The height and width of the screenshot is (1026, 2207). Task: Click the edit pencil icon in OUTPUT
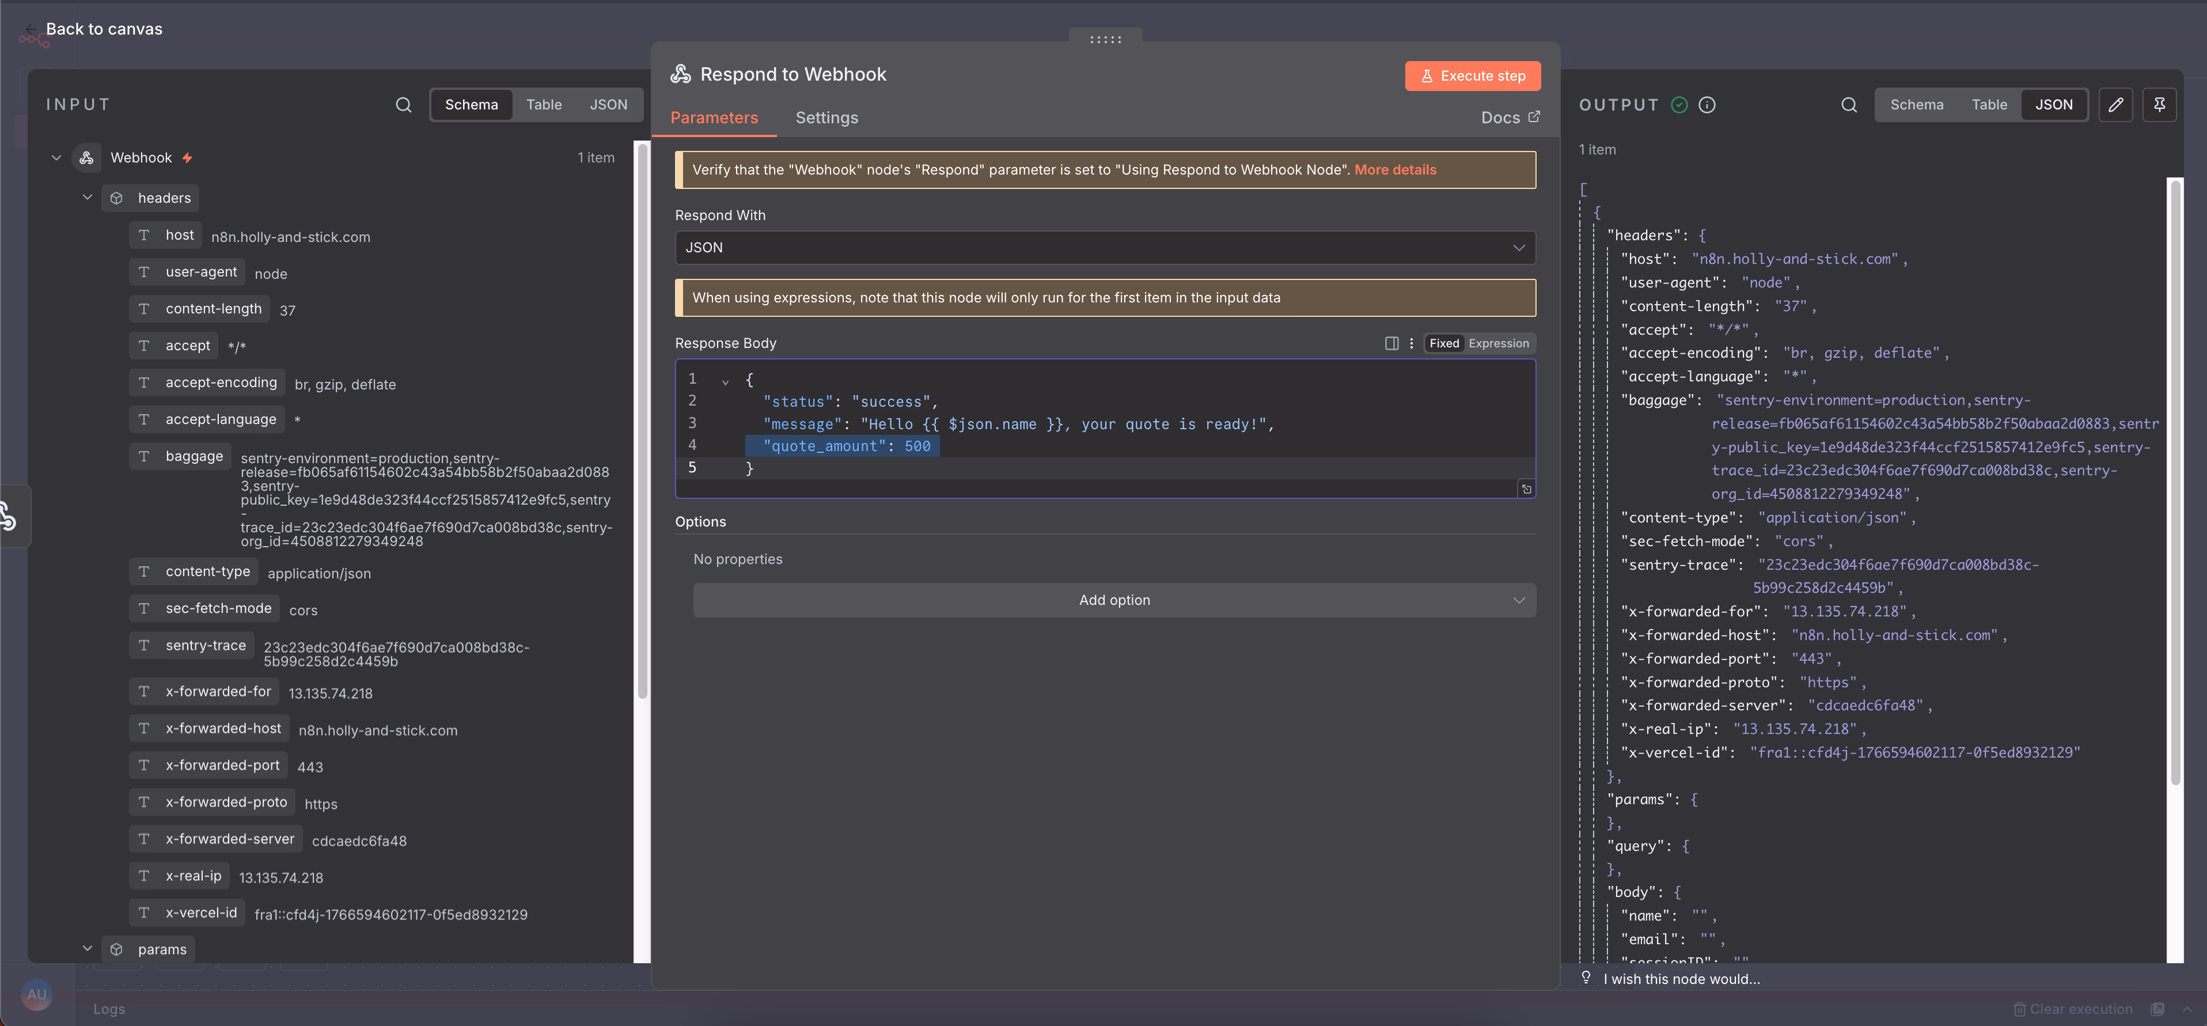click(2115, 105)
